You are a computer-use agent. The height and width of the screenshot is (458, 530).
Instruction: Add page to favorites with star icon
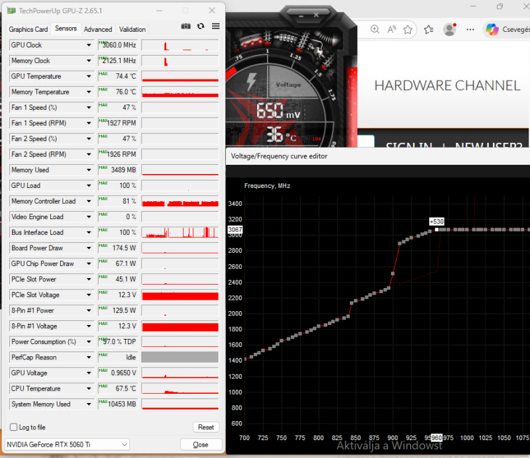coord(408,30)
